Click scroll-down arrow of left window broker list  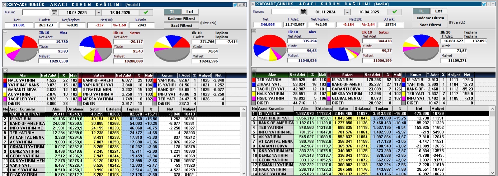point(243,174)
